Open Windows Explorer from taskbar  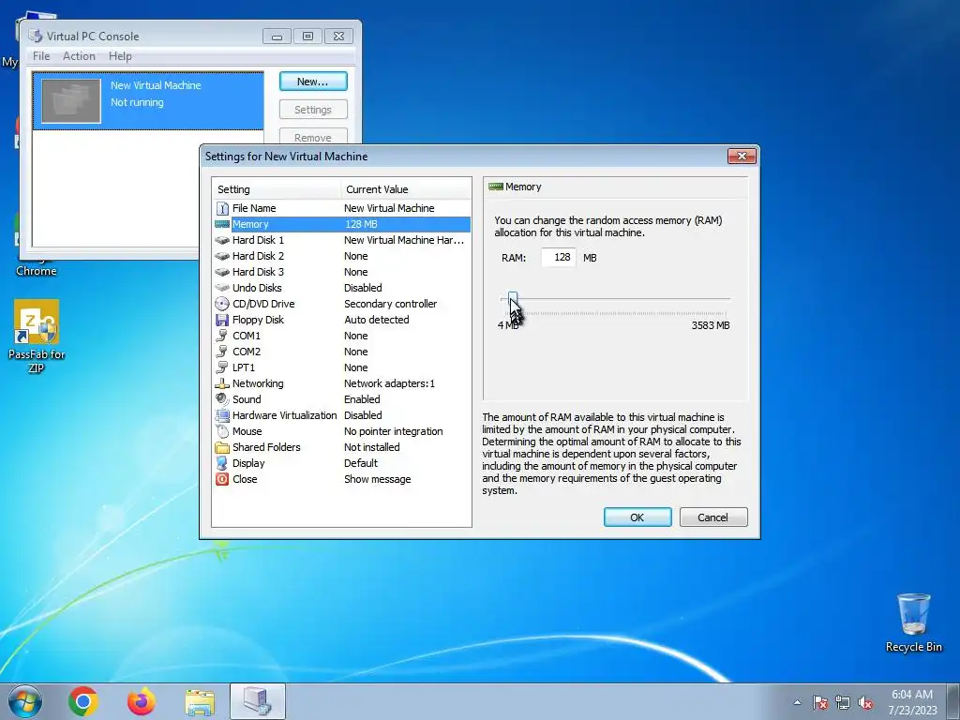point(200,702)
